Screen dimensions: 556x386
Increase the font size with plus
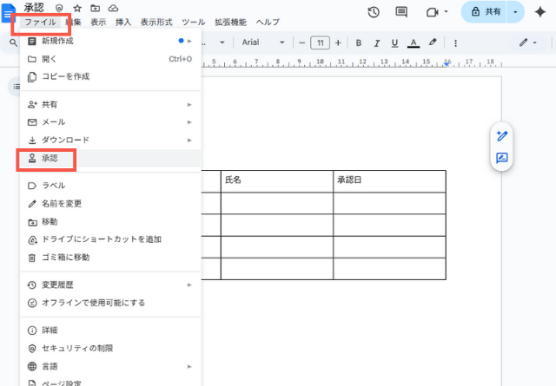(x=337, y=43)
